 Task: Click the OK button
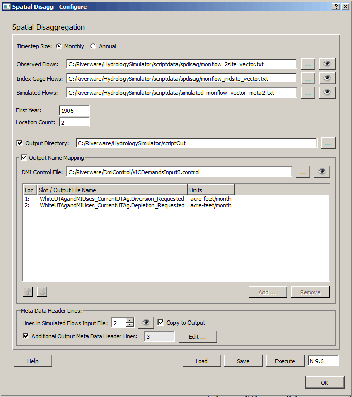coord(325,382)
